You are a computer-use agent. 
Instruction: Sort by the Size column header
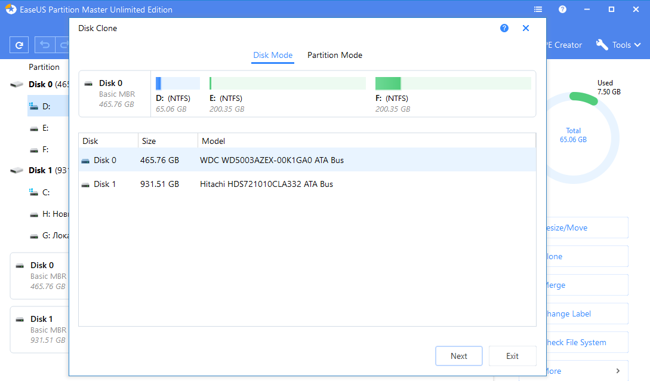click(167, 141)
